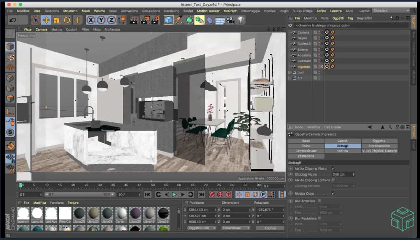Select the Rotate tool in top toolbar

[67, 20]
